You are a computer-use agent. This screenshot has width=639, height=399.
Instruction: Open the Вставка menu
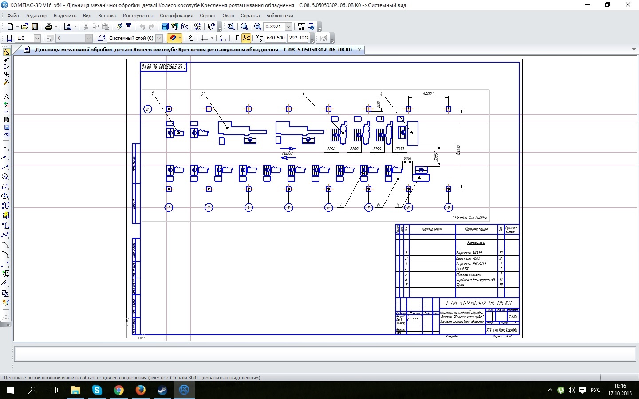[107, 16]
